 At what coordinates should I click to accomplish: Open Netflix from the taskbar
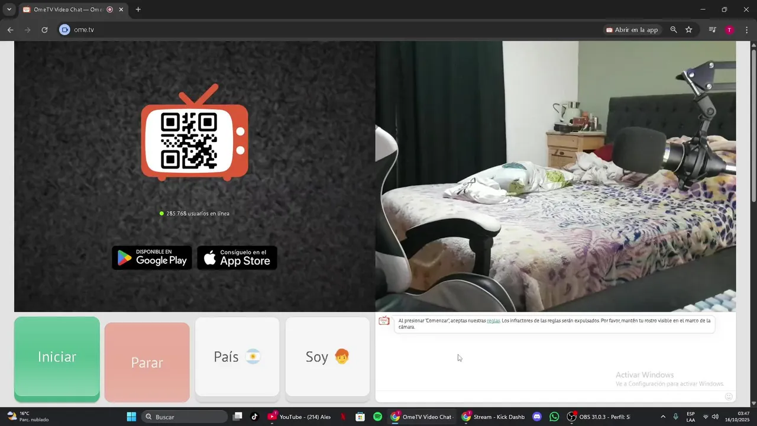(343, 417)
